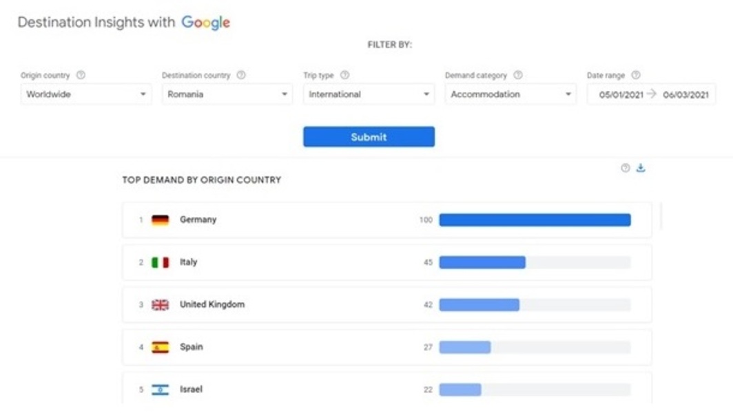Open the Trip type International dropdown
Screen dimensions: 733x413
369,94
